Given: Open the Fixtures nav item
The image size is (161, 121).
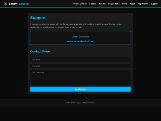Looking at the screenshot, I should click(93, 4).
